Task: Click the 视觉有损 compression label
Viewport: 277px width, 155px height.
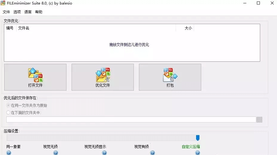Action: coord(141,147)
